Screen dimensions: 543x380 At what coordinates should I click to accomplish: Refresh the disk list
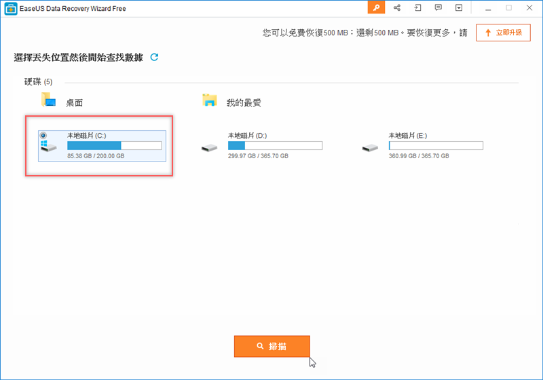(154, 57)
